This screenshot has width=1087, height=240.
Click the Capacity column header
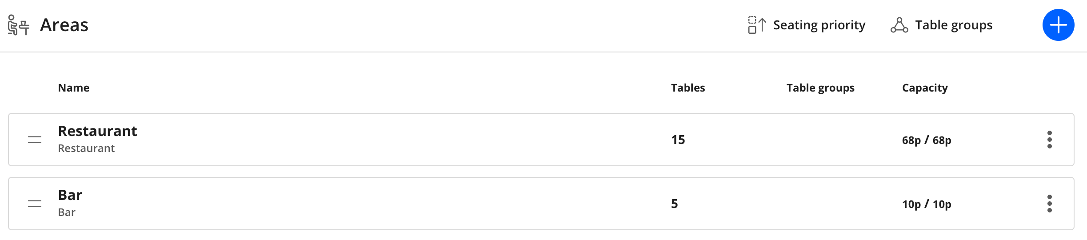pyautogui.click(x=925, y=88)
